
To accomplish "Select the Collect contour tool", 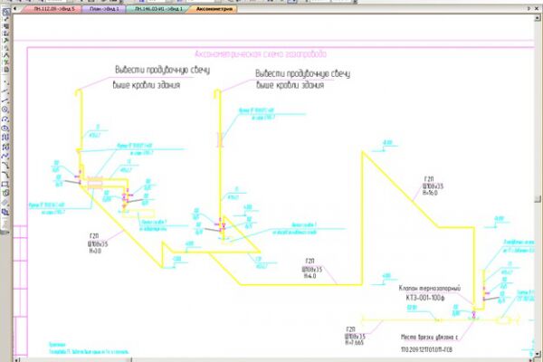I will coord(5,193).
